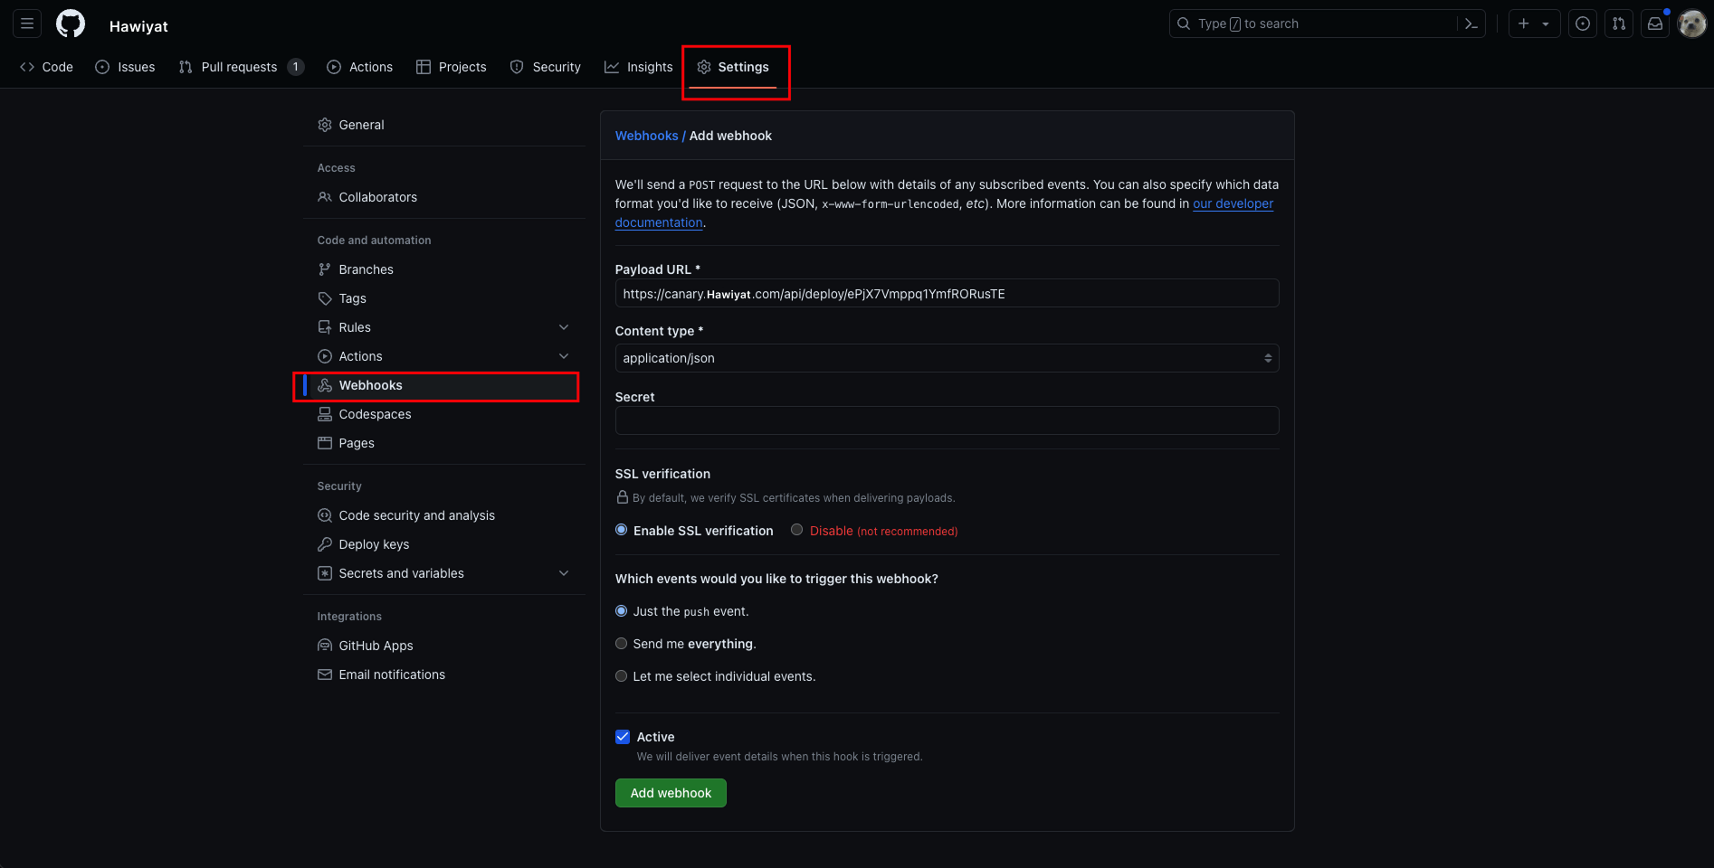Open the Security tab in the repo navigation
Screen dimensions: 1714x868
click(545, 66)
